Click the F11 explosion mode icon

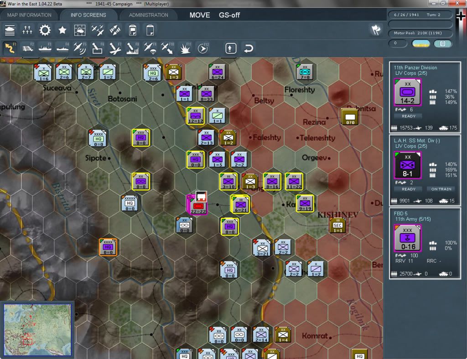point(185,48)
